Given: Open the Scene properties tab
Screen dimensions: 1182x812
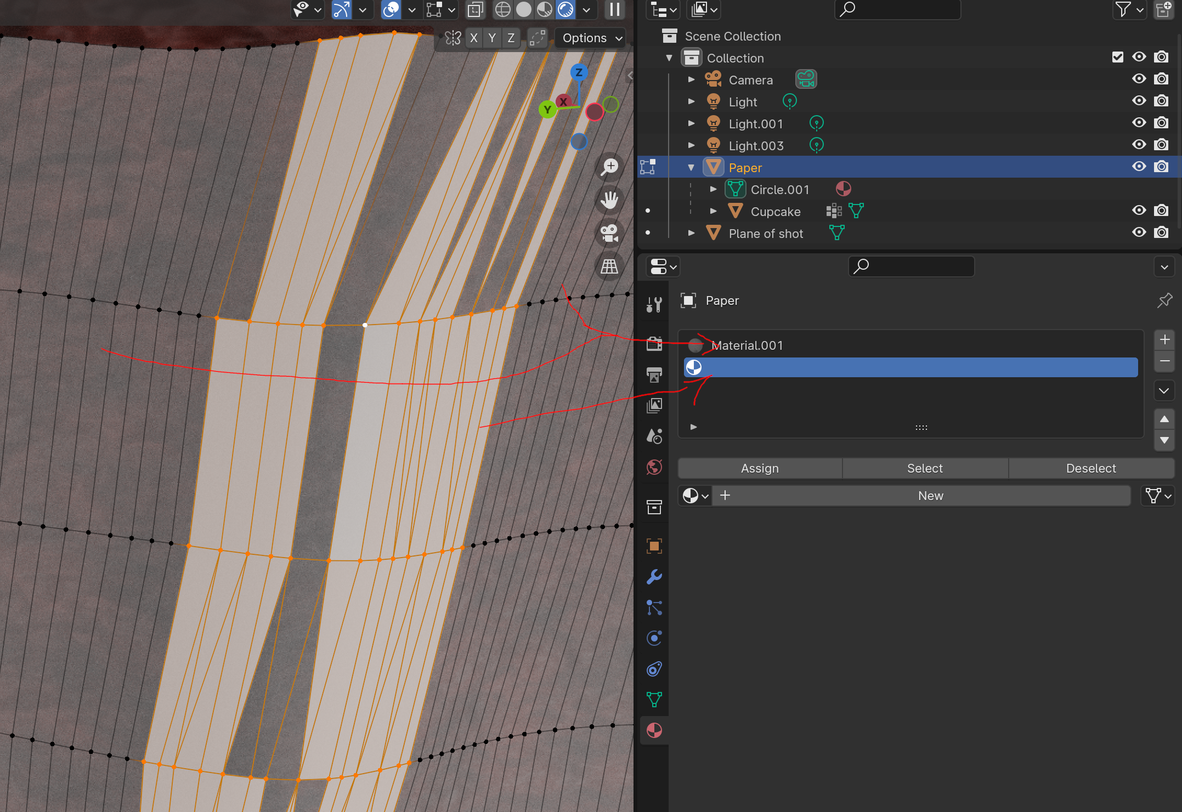Looking at the screenshot, I should [x=654, y=436].
